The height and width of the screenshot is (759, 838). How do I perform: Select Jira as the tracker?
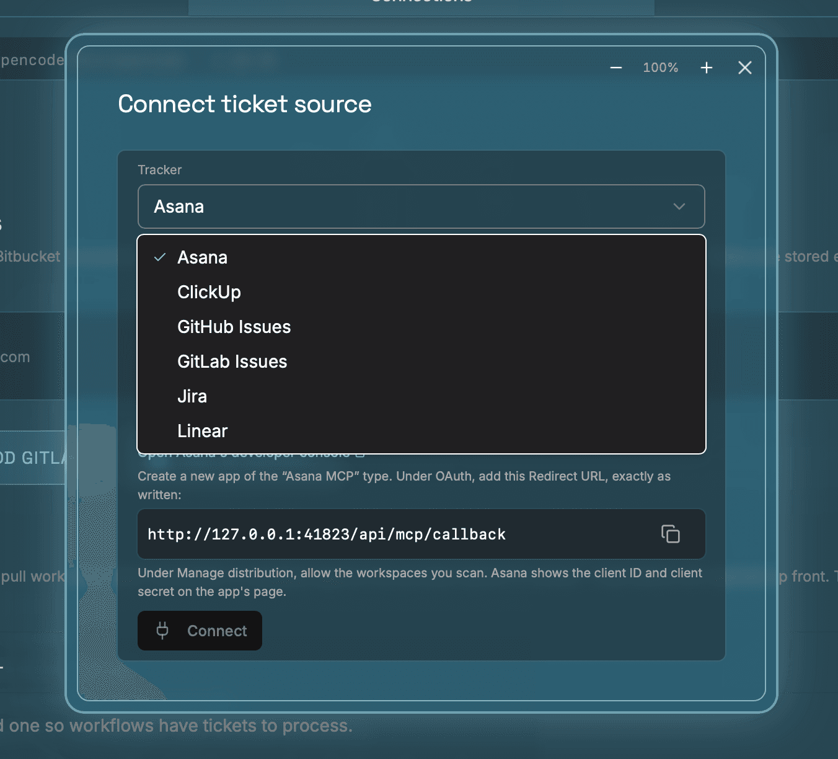pos(421,396)
